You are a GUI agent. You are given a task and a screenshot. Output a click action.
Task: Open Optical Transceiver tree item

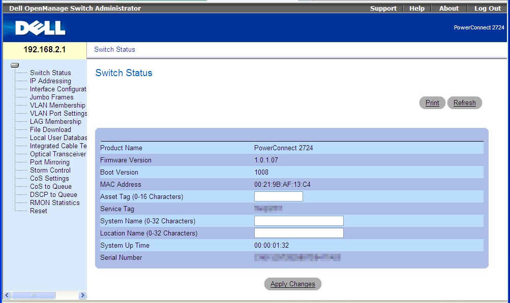(58, 154)
